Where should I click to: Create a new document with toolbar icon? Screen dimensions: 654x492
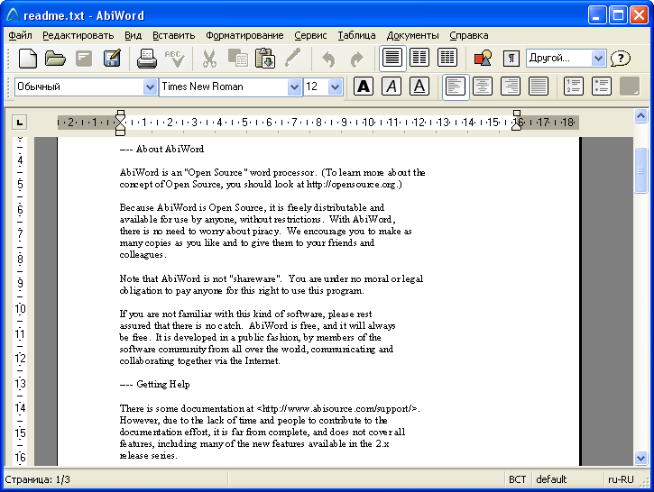point(28,59)
